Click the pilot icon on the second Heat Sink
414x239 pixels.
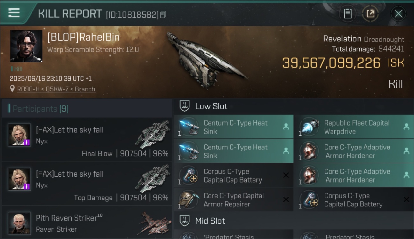tap(286, 151)
